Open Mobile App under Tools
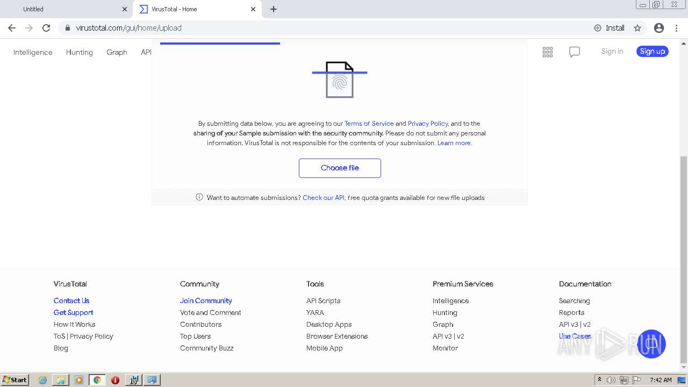 pos(324,348)
